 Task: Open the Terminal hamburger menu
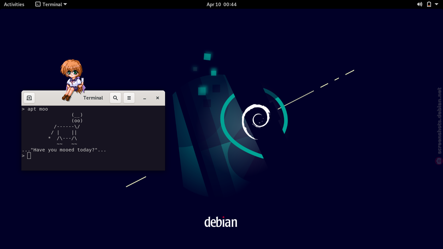point(129,98)
